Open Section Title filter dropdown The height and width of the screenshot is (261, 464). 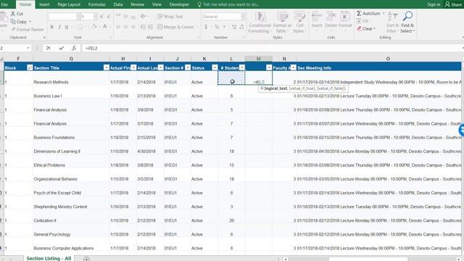coord(107,67)
